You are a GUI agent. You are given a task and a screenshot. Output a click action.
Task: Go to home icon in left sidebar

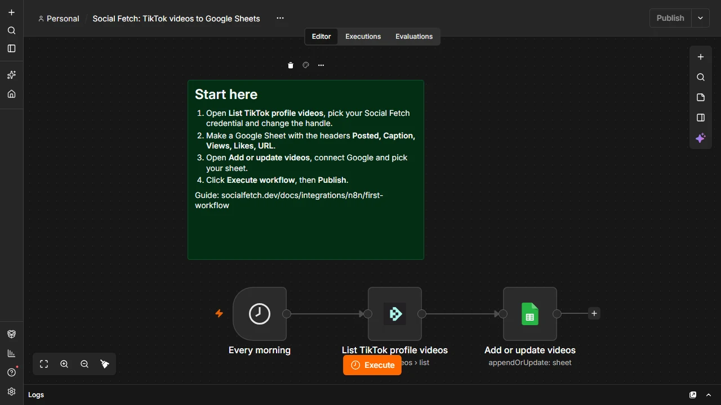click(x=11, y=94)
